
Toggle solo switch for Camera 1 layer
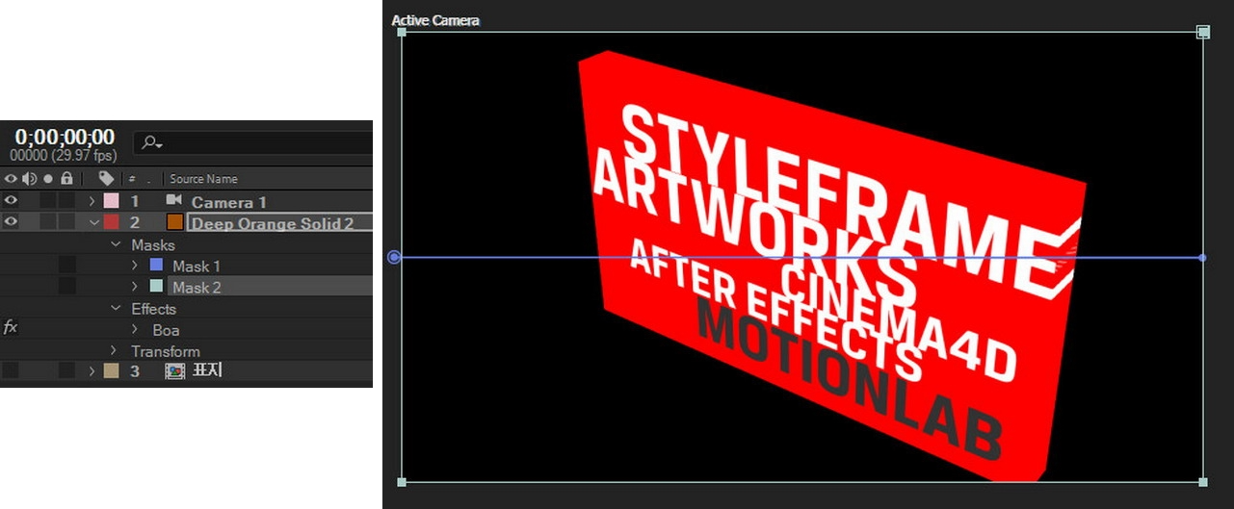point(48,201)
